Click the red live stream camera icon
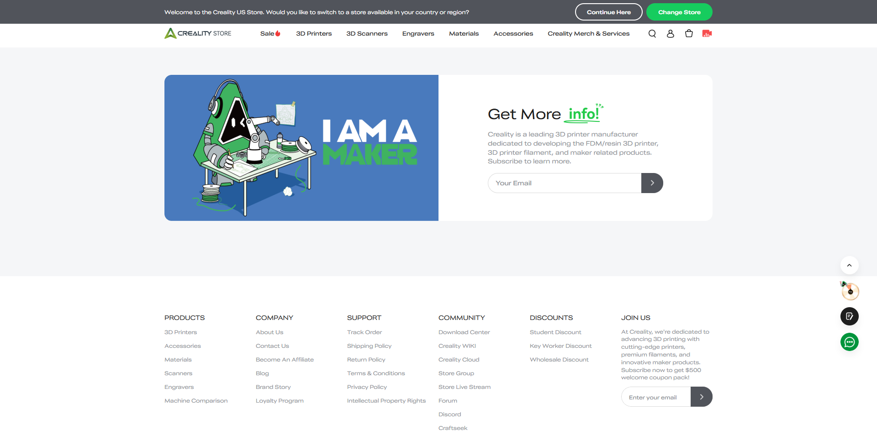Viewport: 877px width, 435px height. point(707,33)
